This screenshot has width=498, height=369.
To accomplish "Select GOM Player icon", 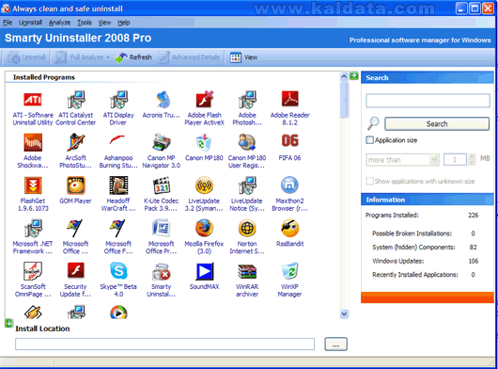I will (x=75, y=185).
